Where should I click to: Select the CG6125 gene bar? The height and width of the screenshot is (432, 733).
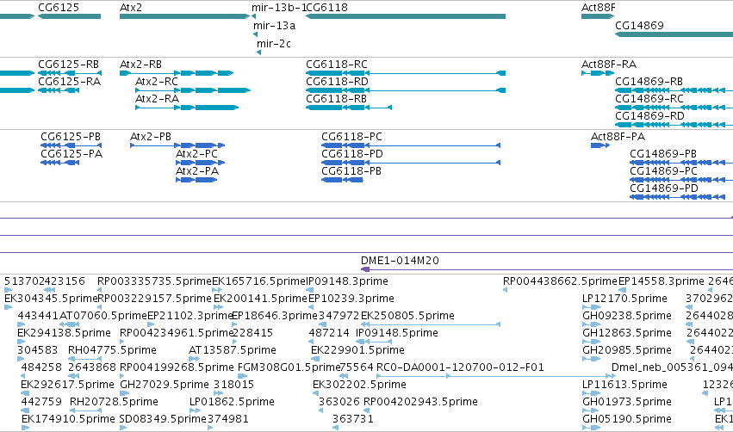(x=69, y=16)
